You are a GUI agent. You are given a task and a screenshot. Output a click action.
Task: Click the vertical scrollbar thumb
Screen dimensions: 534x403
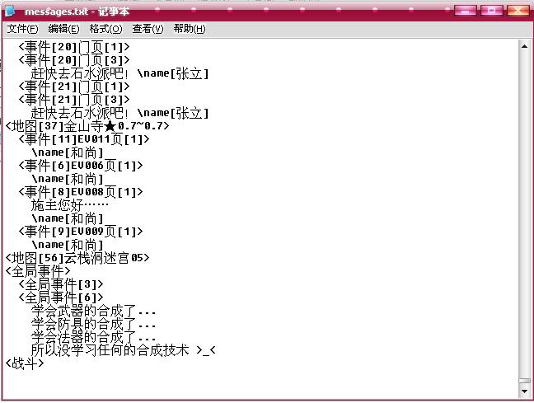click(524, 381)
